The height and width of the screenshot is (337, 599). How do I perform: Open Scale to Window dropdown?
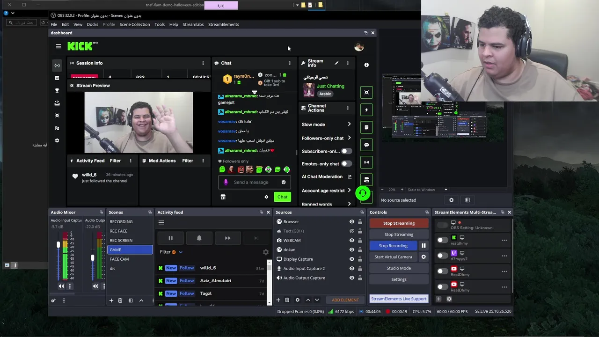[428, 190]
